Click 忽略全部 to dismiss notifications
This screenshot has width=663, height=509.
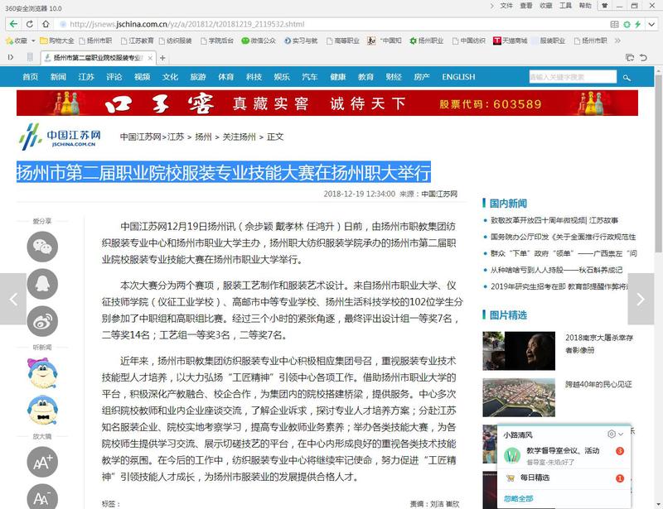click(x=518, y=498)
